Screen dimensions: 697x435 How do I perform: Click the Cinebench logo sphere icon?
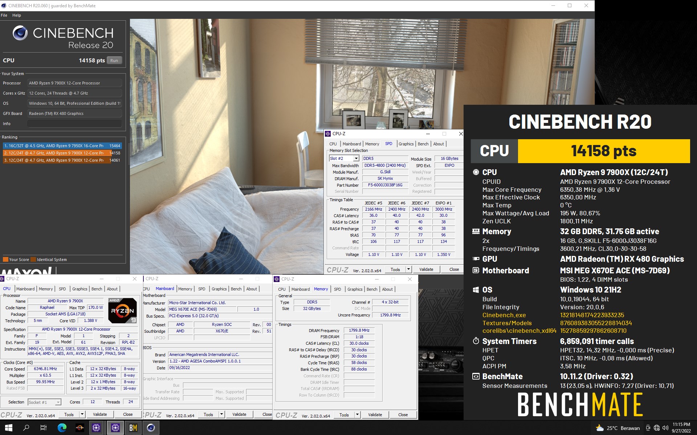point(20,33)
